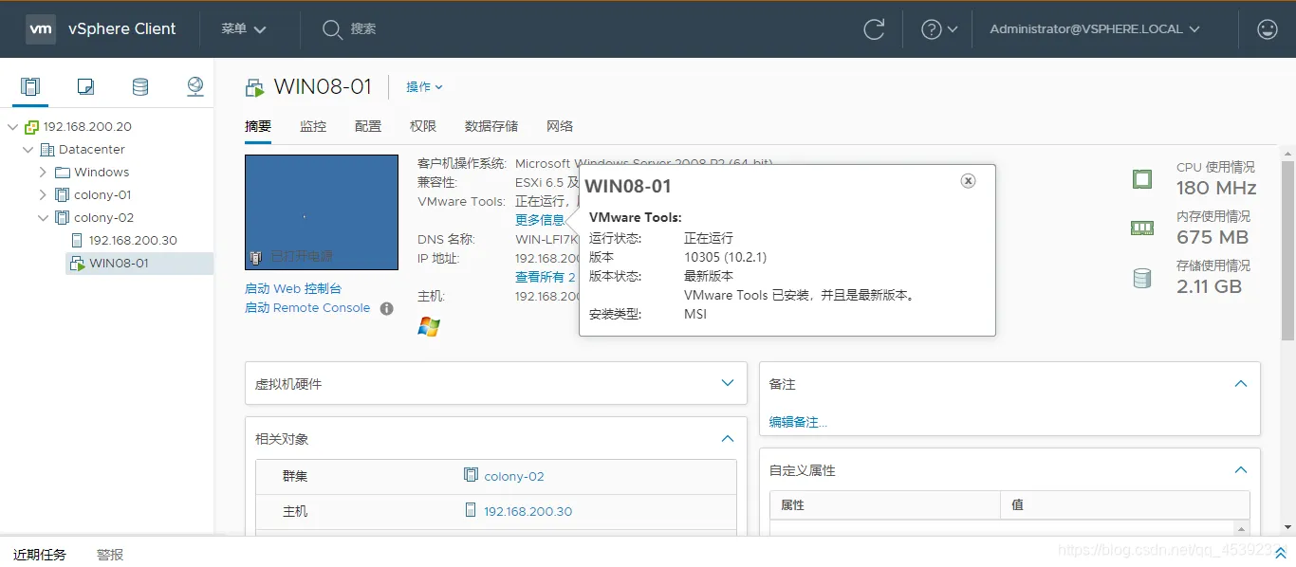Viewport: 1296px width, 567px height.
Task: Collapse the 相关对象 panel
Action: 728,439
